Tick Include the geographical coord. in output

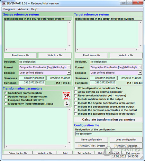pyautogui.click(x=76, y=107)
